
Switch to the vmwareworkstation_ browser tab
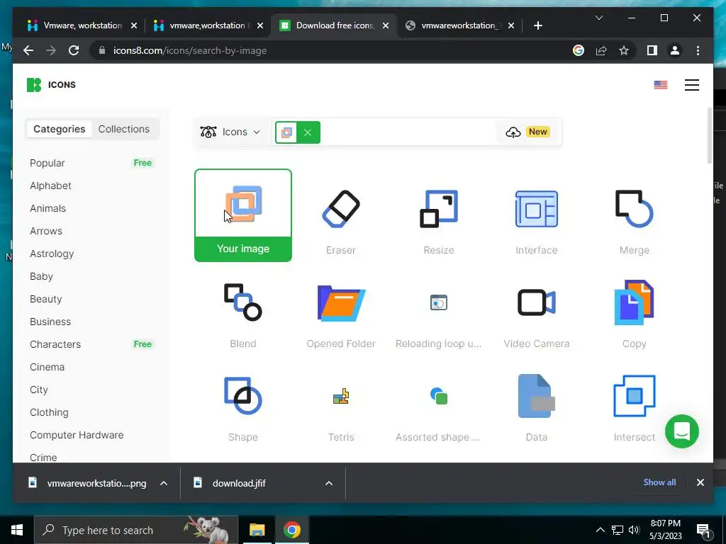pos(459,25)
